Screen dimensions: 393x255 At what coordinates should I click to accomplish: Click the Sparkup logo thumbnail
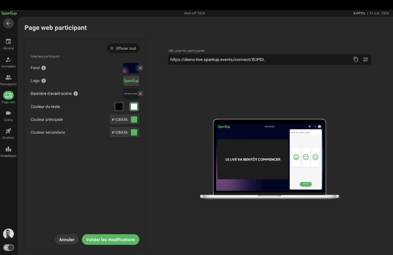pos(131,81)
